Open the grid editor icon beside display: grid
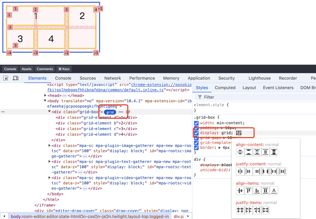 239,133
